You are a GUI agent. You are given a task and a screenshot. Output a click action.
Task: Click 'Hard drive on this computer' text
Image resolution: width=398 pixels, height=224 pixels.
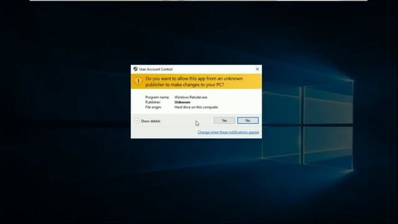(196, 107)
